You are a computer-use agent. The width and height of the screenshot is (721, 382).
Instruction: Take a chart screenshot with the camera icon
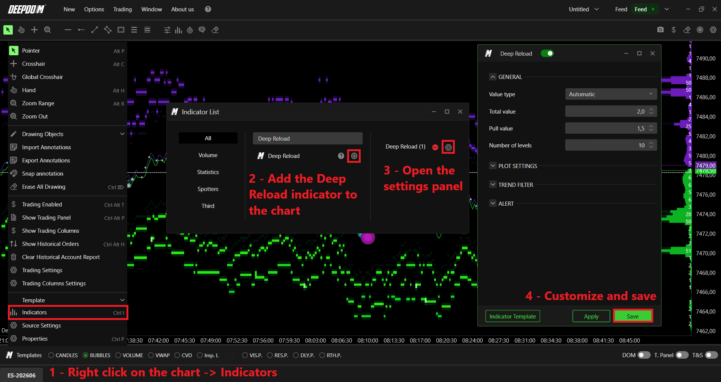tap(660, 30)
